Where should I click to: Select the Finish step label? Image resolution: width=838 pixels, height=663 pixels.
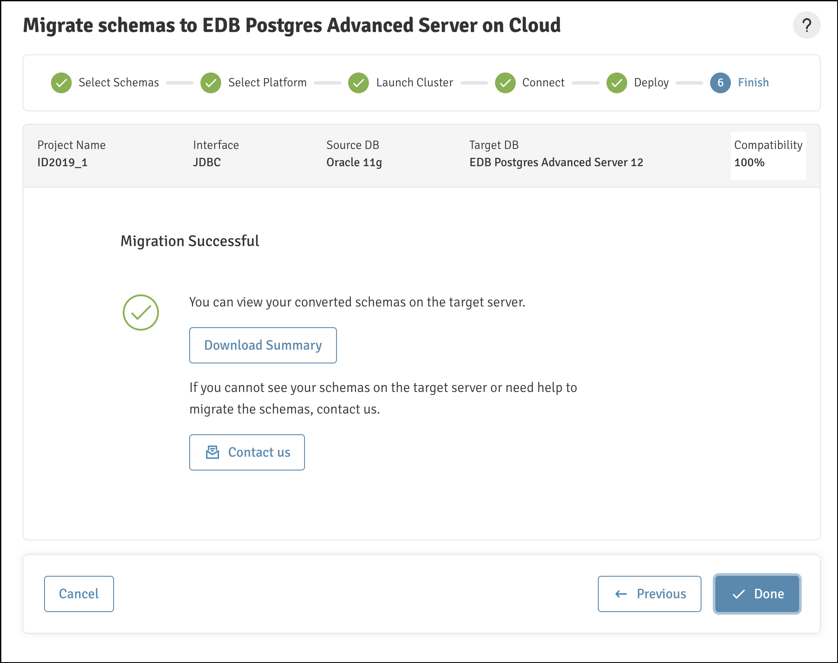[753, 82]
